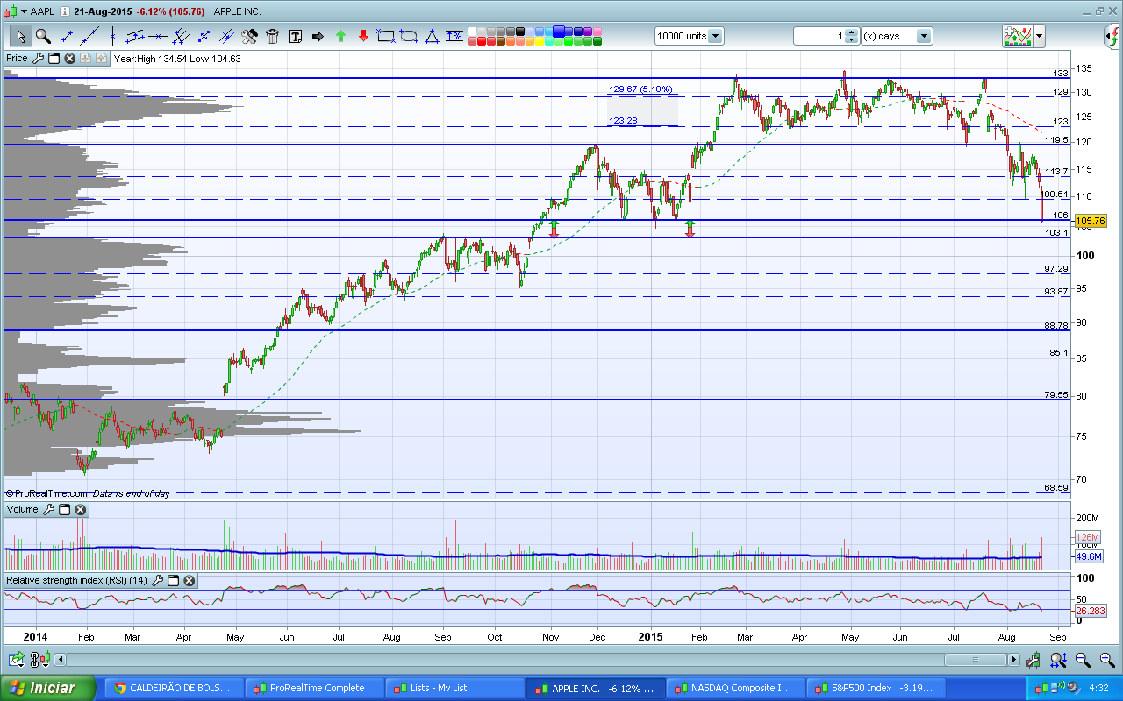Close the Volume indicator panel
Screen dimensions: 1123x701
click(x=80, y=509)
